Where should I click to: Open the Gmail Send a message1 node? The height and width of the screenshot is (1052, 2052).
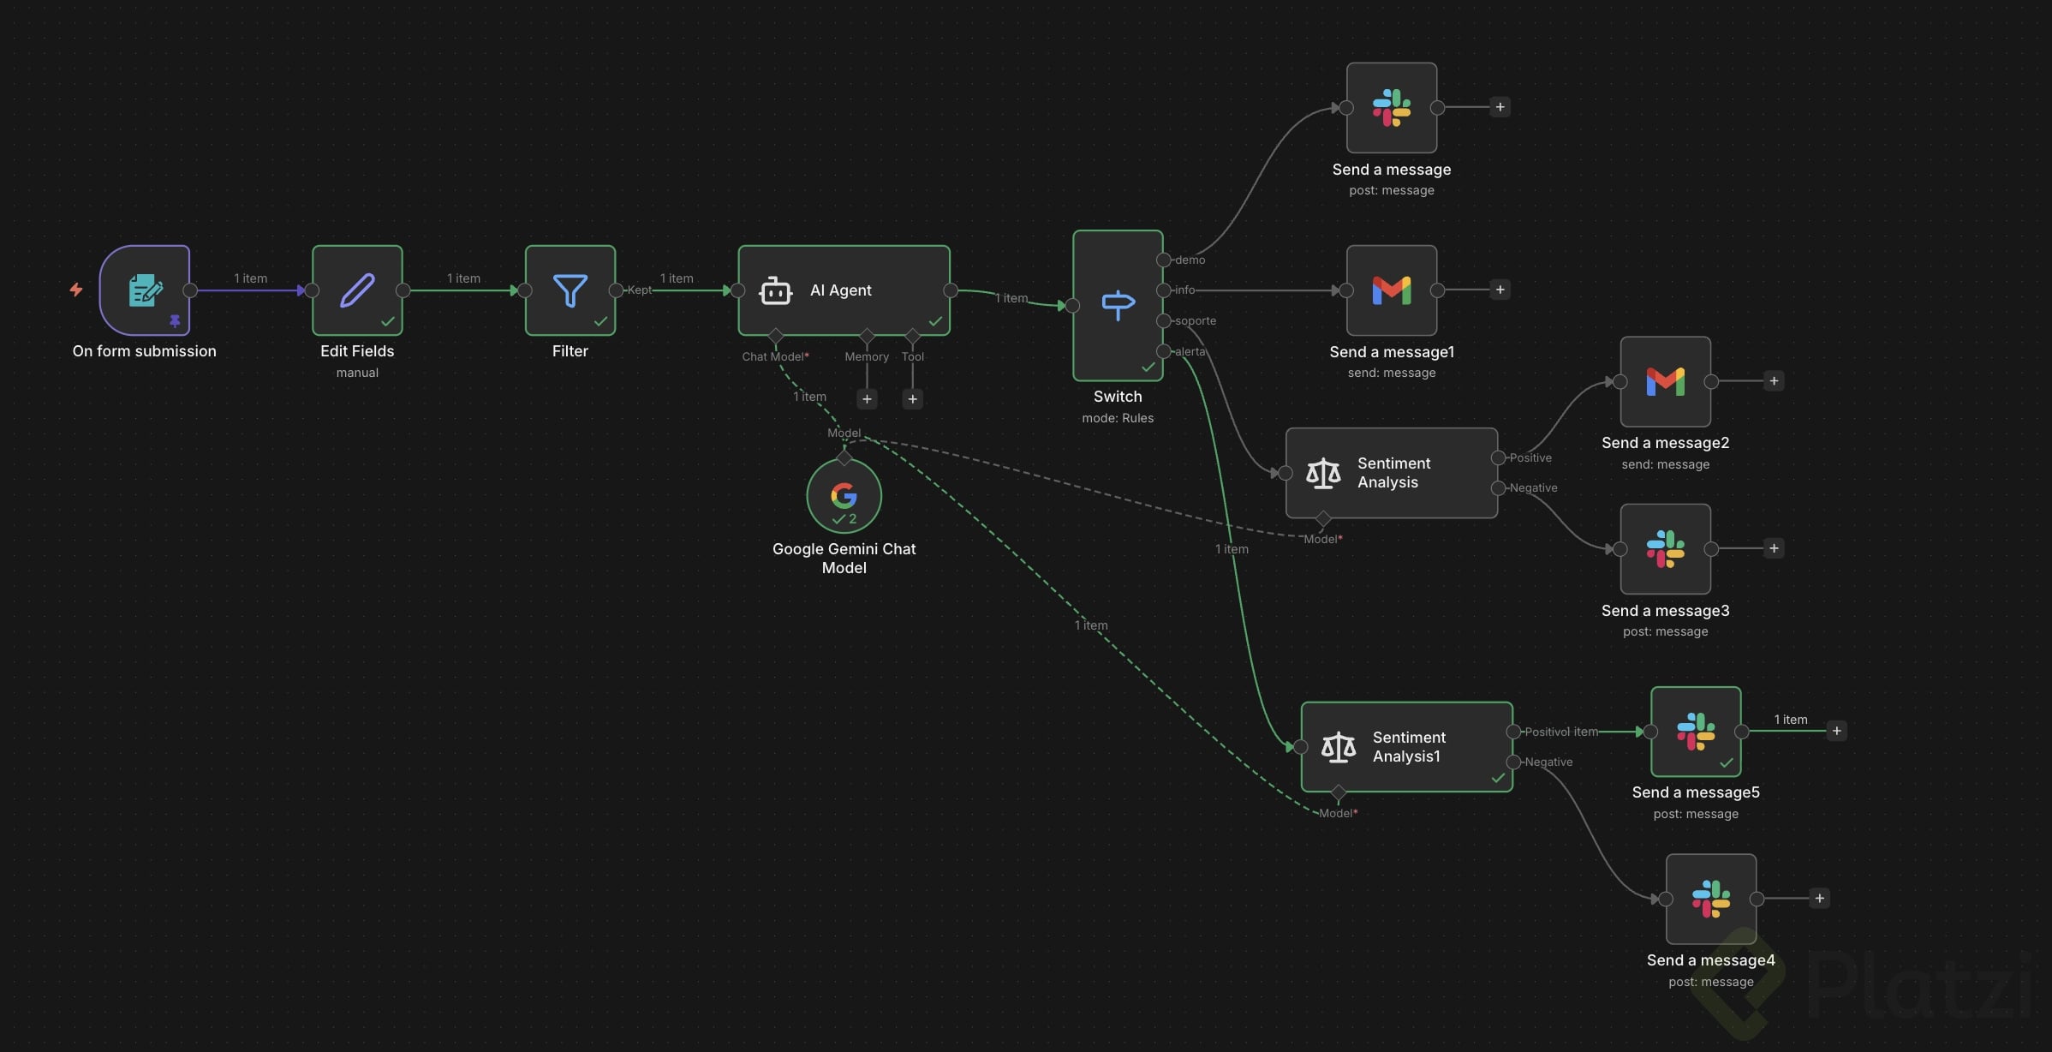1391,290
